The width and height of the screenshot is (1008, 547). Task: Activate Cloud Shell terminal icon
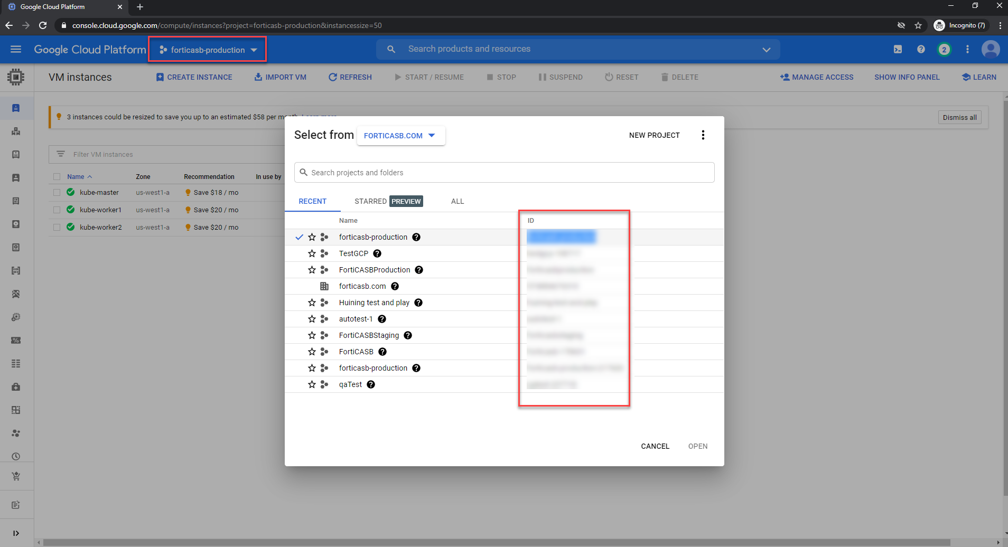[x=898, y=49]
